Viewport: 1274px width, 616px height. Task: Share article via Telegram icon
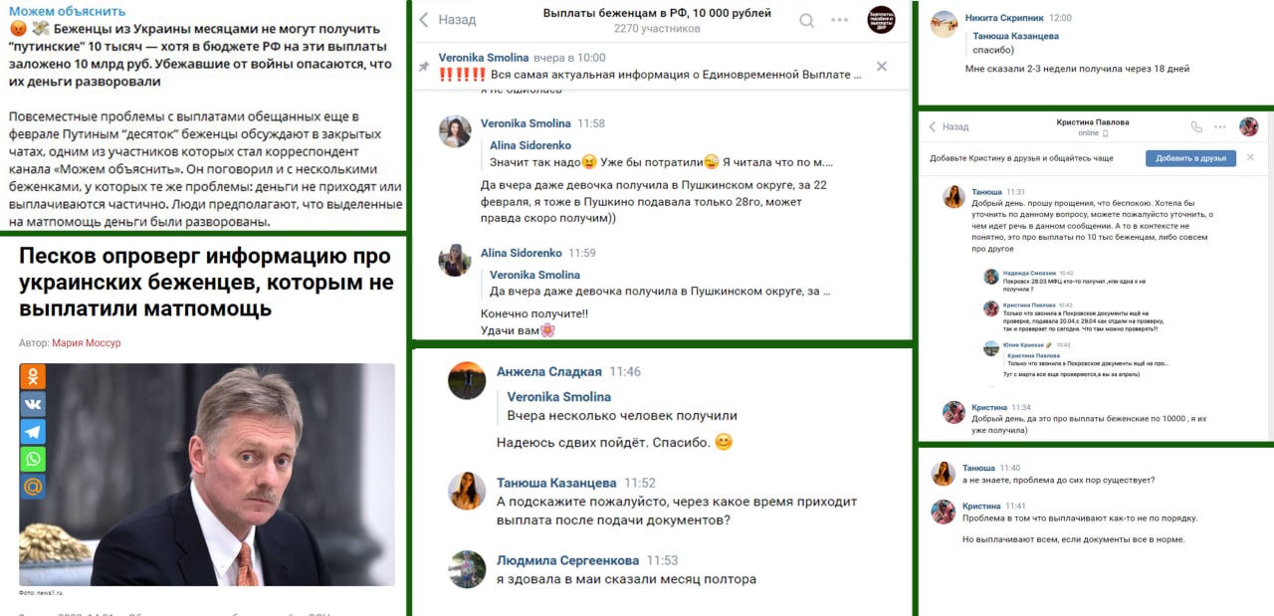point(33,432)
